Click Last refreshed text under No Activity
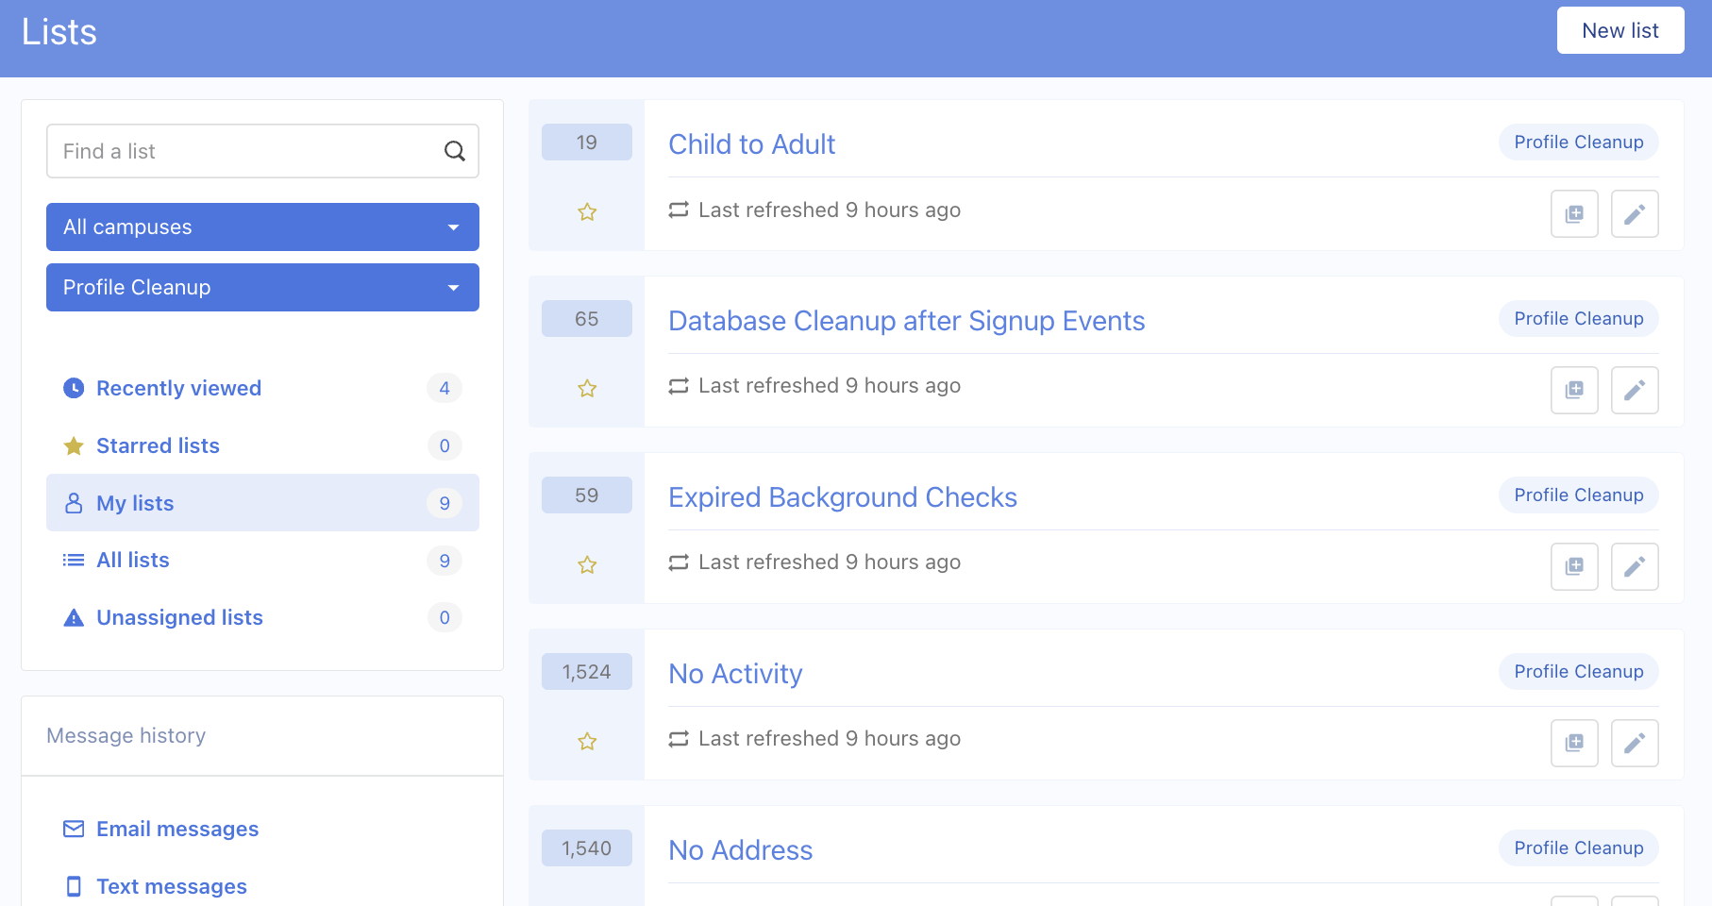1712x906 pixels. [x=830, y=739]
